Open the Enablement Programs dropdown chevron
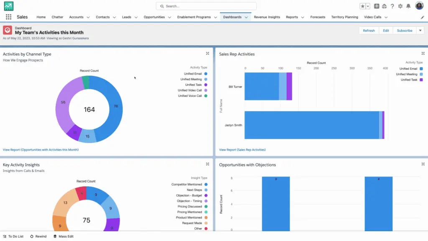The width and height of the screenshot is (428, 241). point(215,17)
